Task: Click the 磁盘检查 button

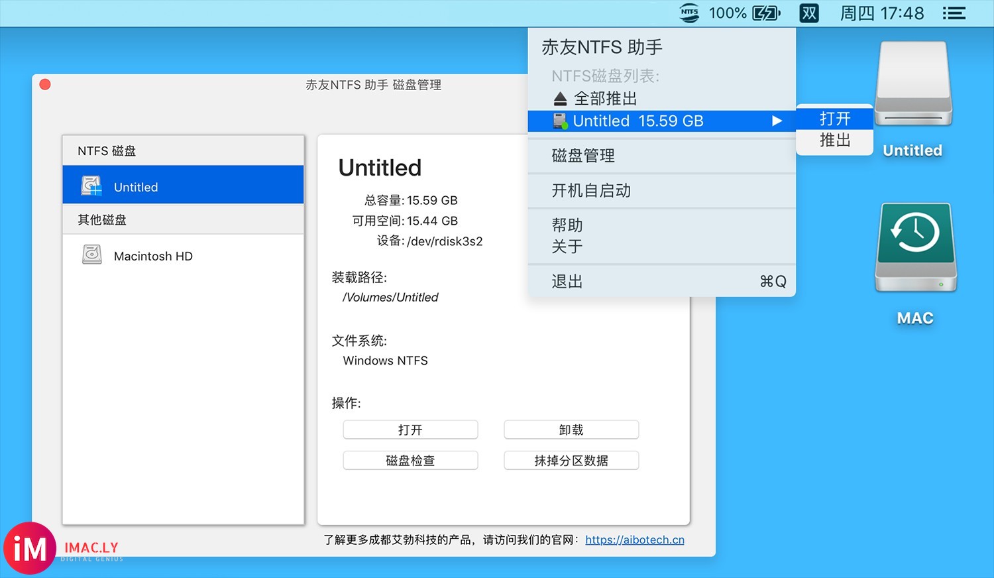Action: click(x=410, y=460)
